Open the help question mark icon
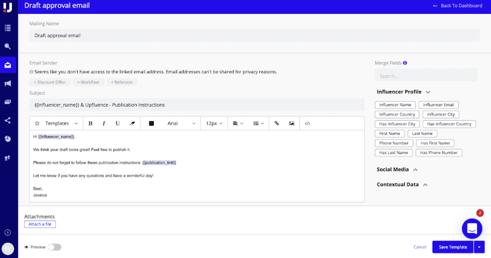Image resolution: width=491 pixels, height=258 pixels. (x=8, y=232)
